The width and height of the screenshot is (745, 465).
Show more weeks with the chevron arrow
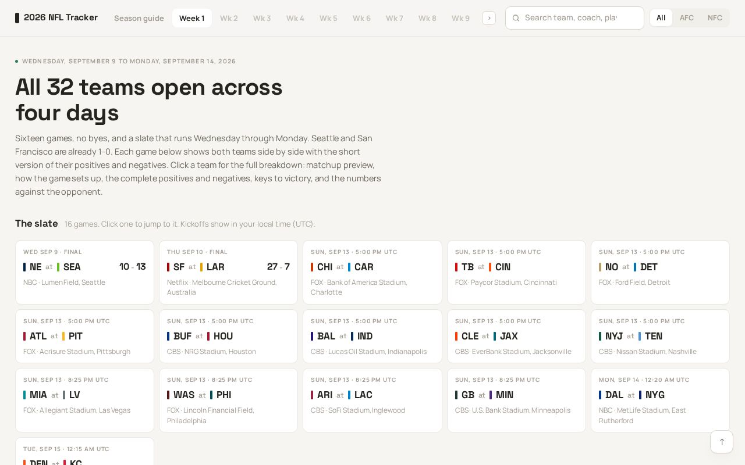[489, 18]
